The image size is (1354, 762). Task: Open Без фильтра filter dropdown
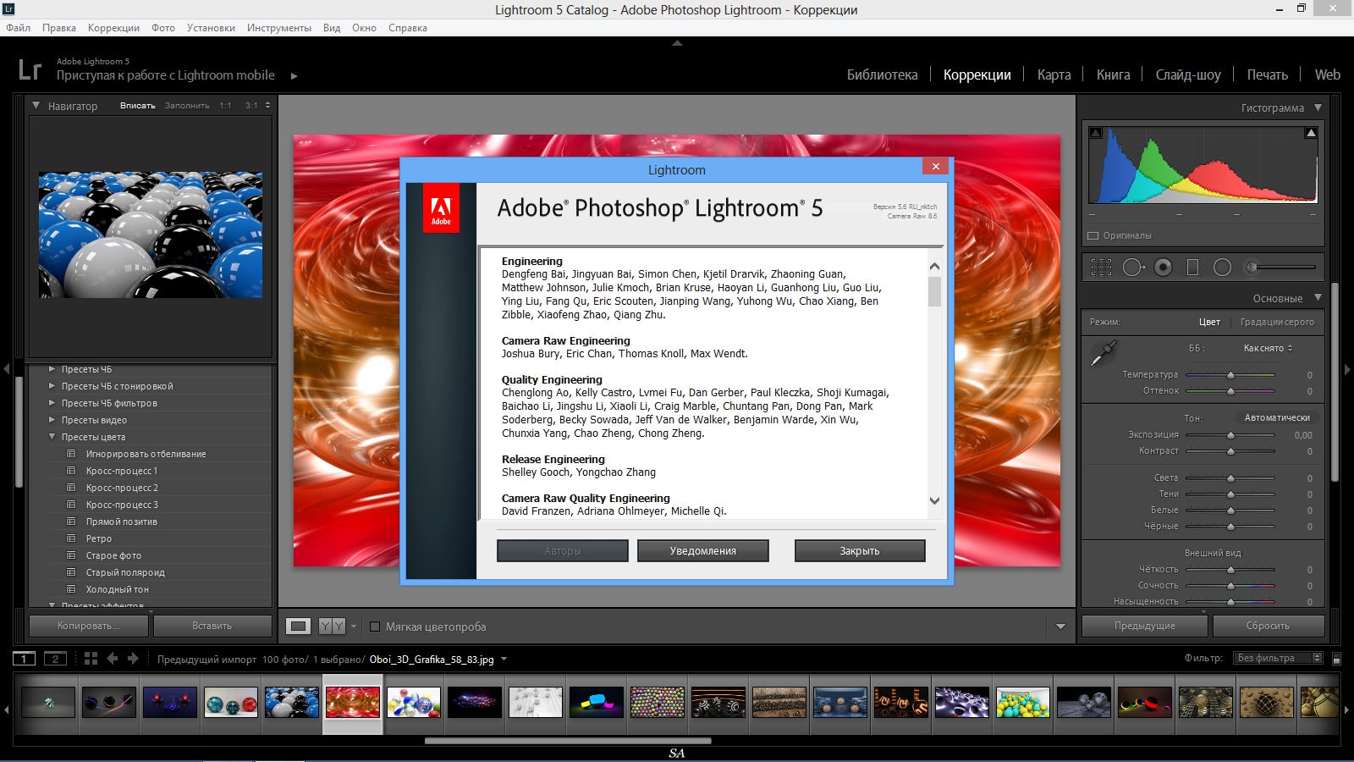(x=1278, y=659)
